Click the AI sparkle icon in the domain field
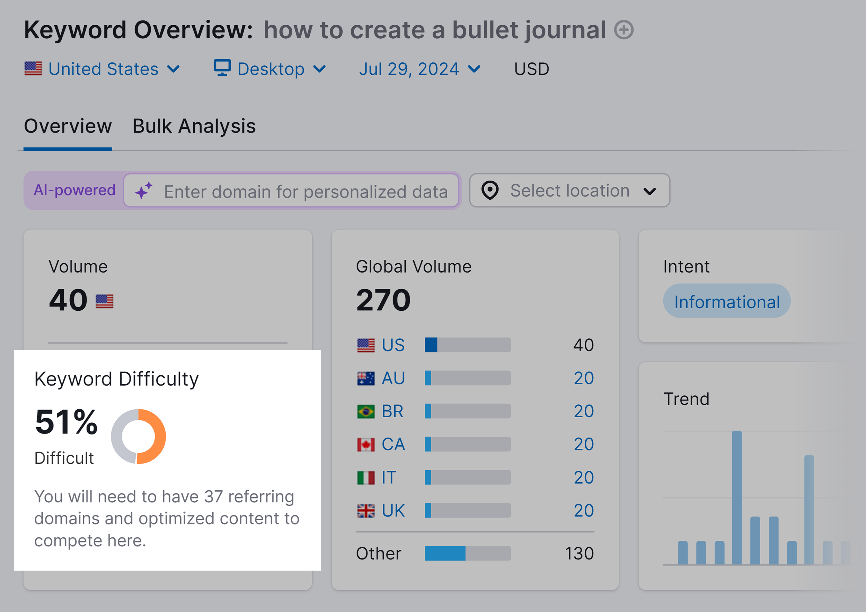Image resolution: width=866 pixels, height=612 pixels. [145, 190]
